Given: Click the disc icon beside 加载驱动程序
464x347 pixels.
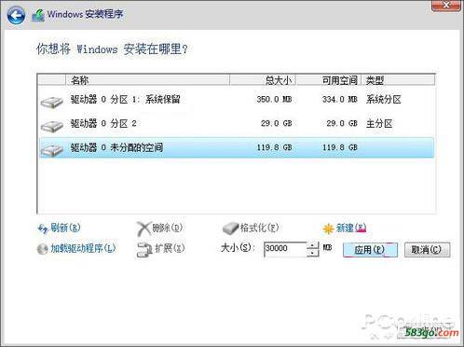Looking at the screenshot, I should point(42,249).
